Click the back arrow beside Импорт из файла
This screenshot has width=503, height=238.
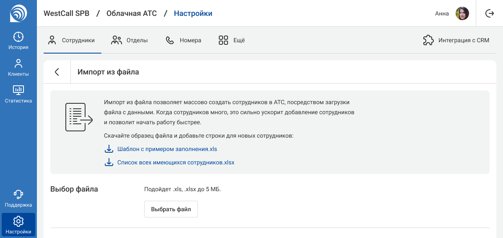(57, 72)
